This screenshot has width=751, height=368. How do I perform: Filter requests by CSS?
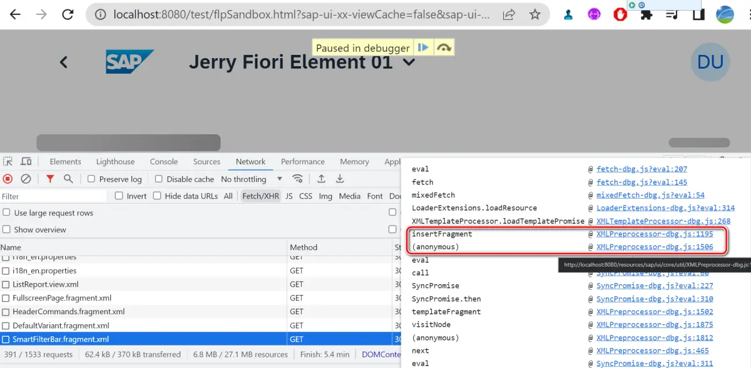pyautogui.click(x=305, y=196)
